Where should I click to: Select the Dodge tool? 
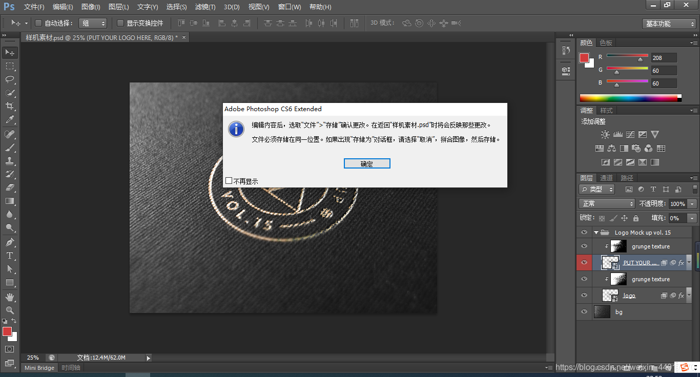click(x=10, y=227)
